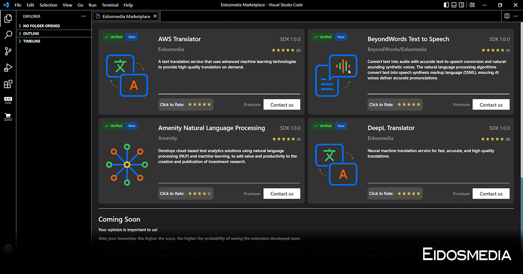The height and width of the screenshot is (274, 523).
Task: Open the Edit menu
Action: pos(31,5)
